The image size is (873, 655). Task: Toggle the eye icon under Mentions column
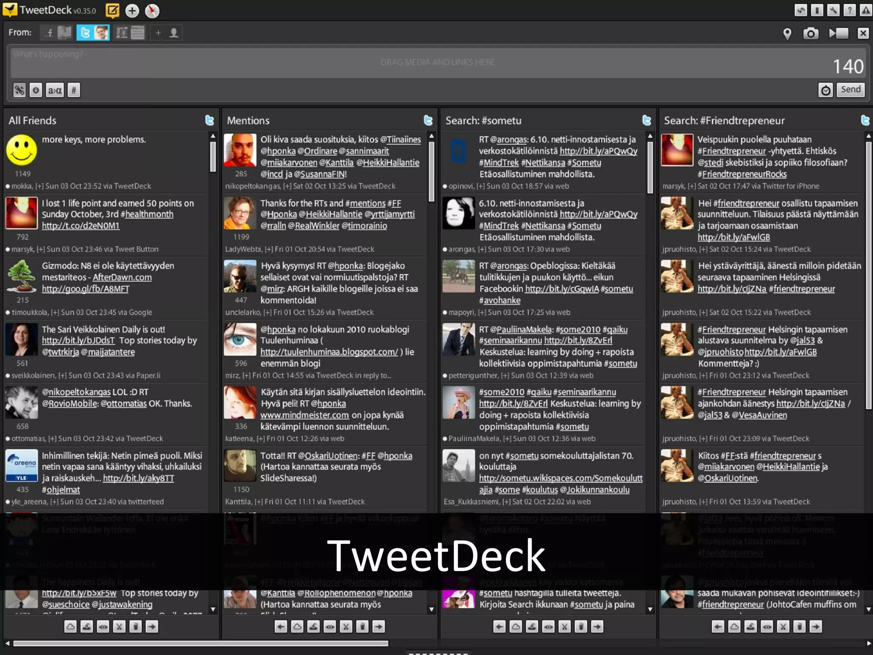click(x=330, y=626)
